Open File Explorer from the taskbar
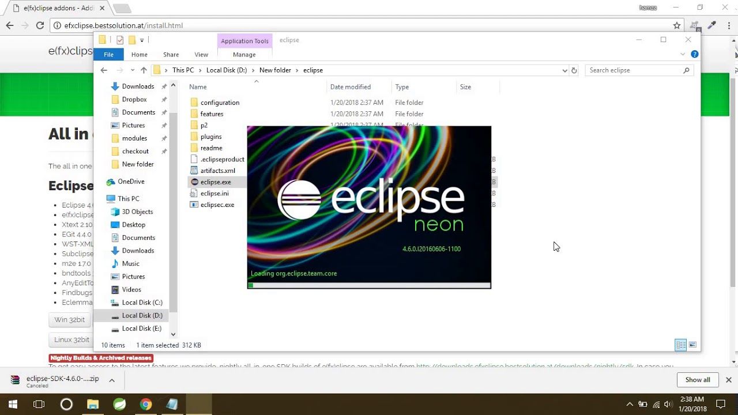Viewport: 738px width, 415px height. (x=93, y=404)
